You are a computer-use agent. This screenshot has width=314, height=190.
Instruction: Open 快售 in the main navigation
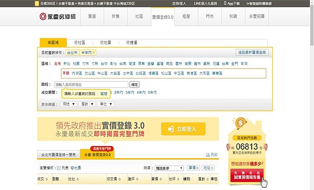click(116, 16)
